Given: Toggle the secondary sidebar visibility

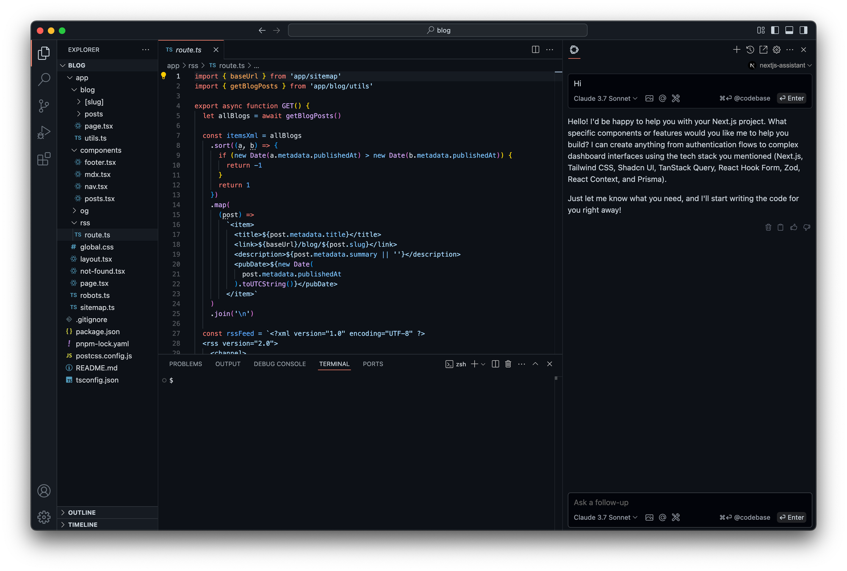Looking at the screenshot, I should pos(803,30).
